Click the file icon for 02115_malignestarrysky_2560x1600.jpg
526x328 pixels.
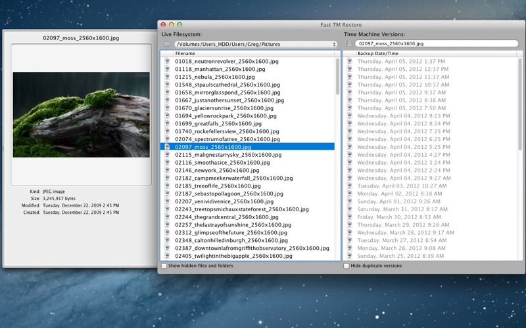167,155
